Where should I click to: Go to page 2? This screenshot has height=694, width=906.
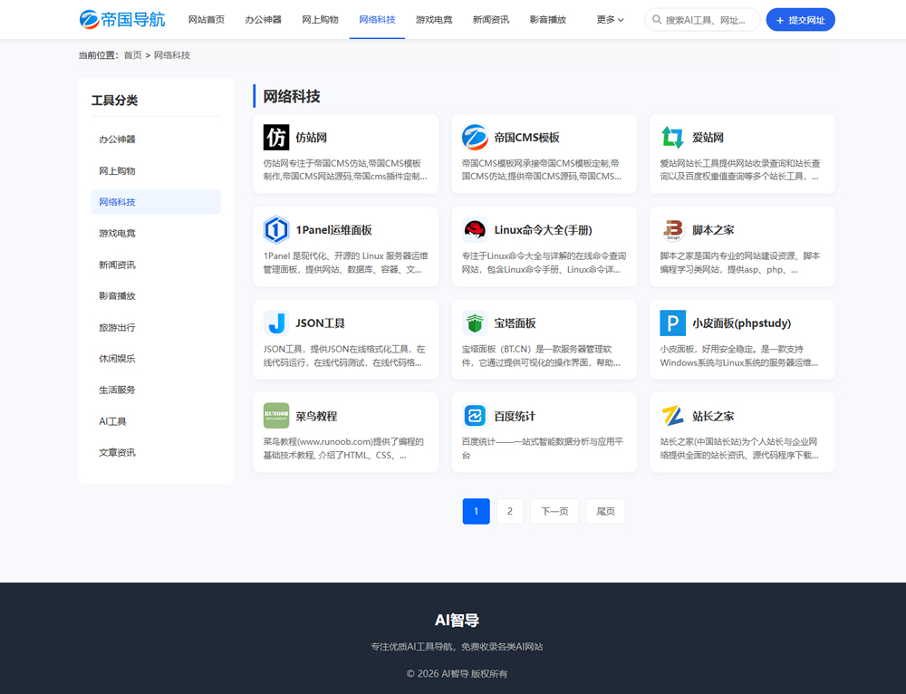pyautogui.click(x=509, y=511)
